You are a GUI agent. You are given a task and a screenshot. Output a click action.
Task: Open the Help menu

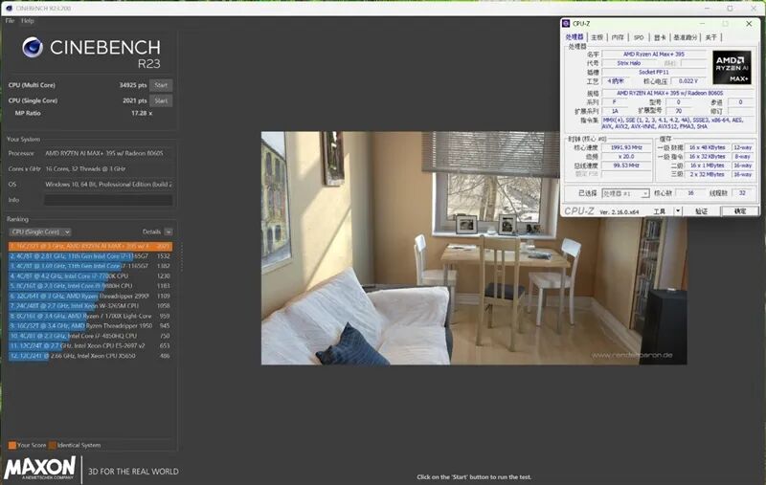(28, 21)
